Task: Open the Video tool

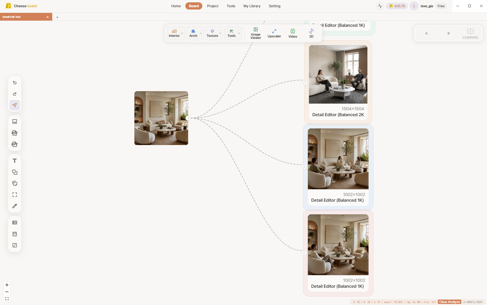Action: 293,33
